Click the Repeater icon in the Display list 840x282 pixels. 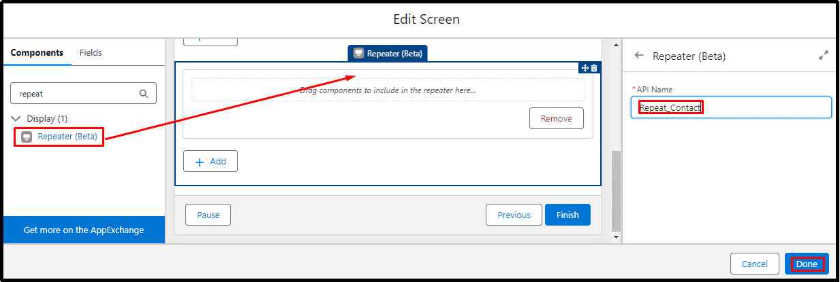click(x=27, y=137)
